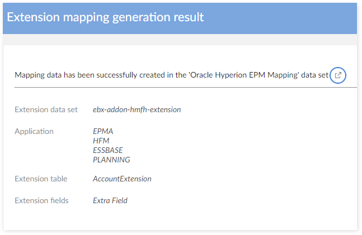Click the gray strip below the header
Viewport: 362px width, 235px height.
[179, 40]
